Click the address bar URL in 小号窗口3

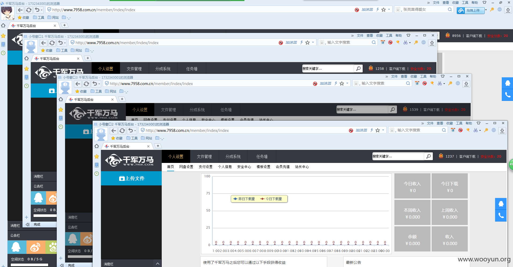click(x=151, y=84)
